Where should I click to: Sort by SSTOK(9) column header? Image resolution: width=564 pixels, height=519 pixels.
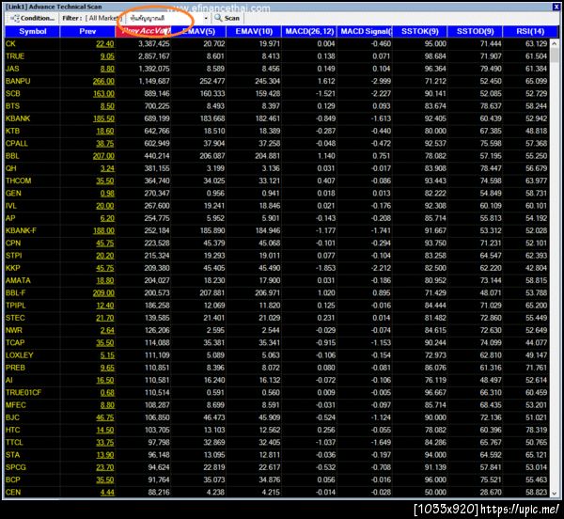(420, 31)
